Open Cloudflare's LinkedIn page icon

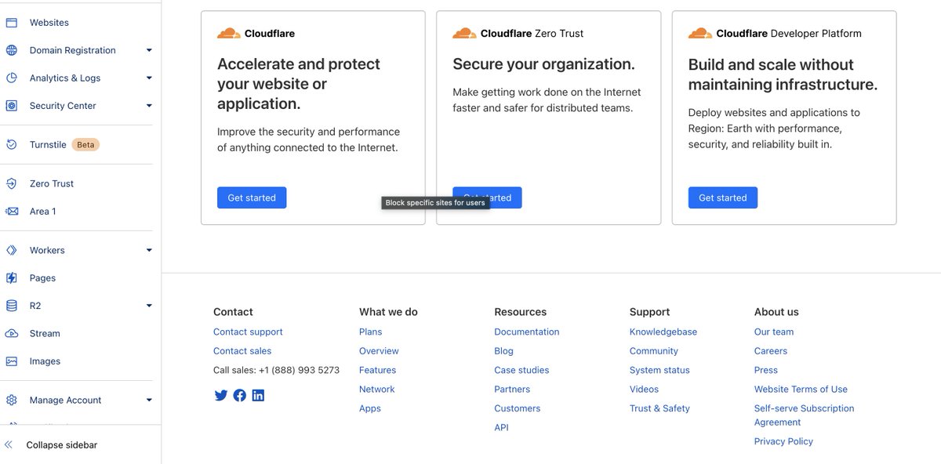tap(258, 395)
